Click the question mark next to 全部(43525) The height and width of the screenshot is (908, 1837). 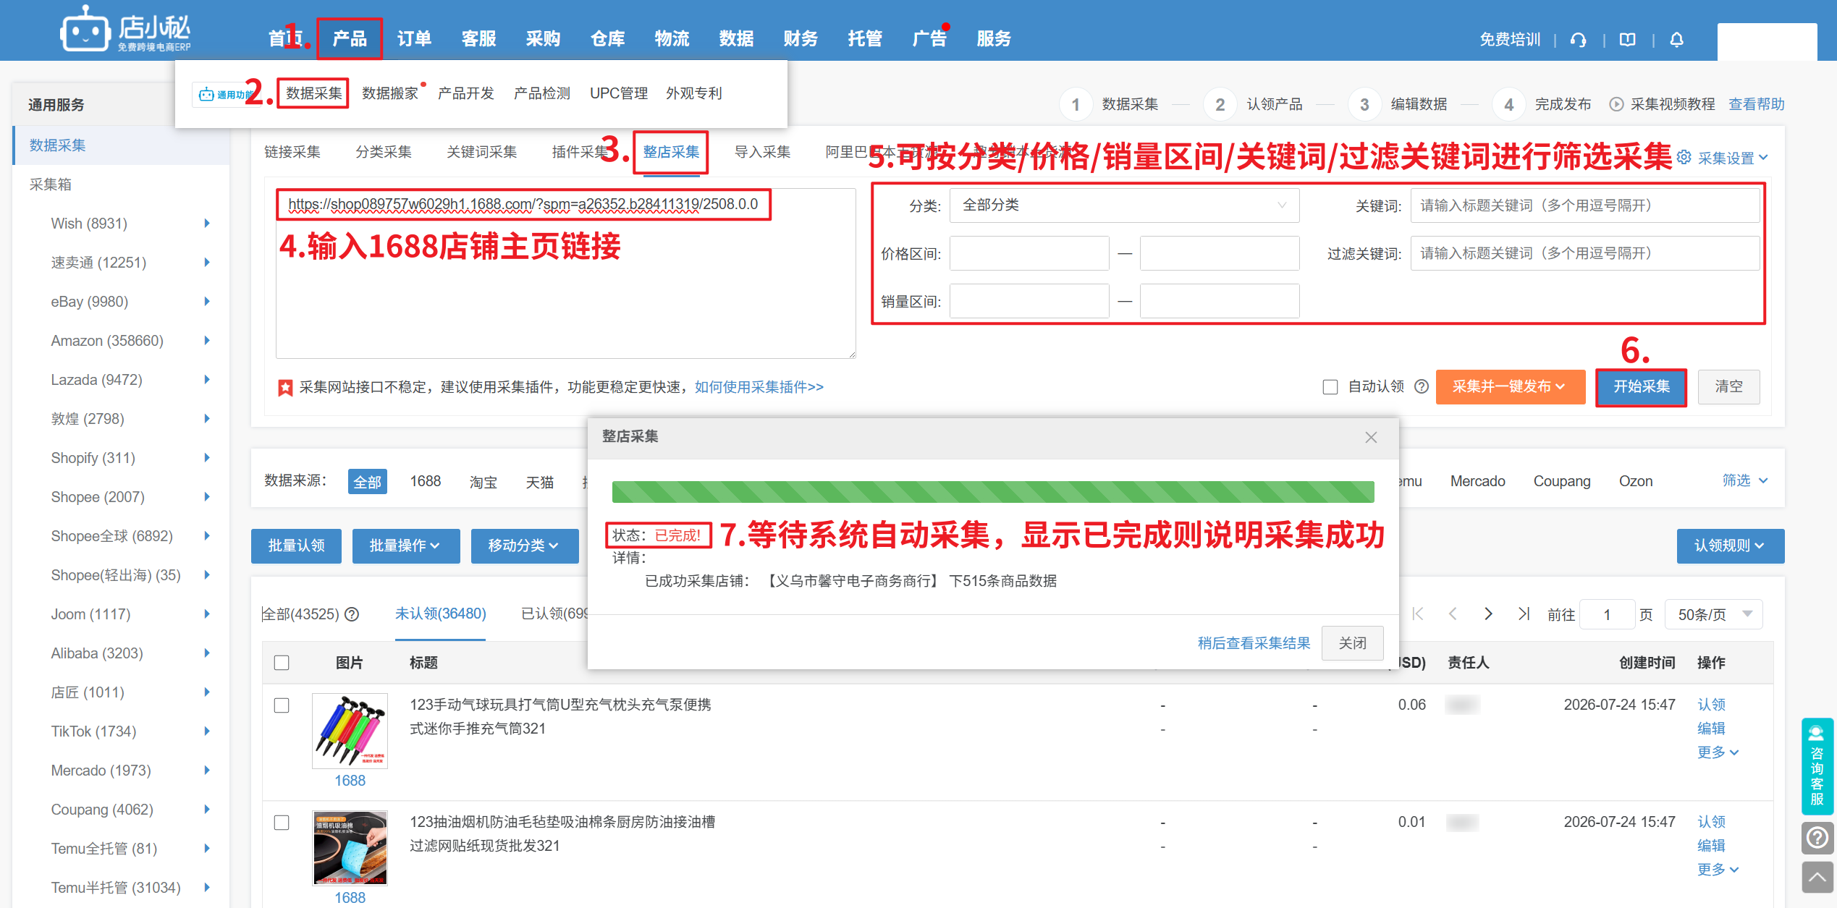tap(352, 614)
